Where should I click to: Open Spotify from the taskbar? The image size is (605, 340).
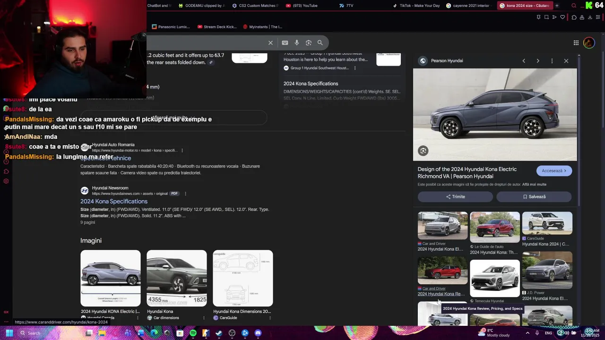(x=193, y=333)
